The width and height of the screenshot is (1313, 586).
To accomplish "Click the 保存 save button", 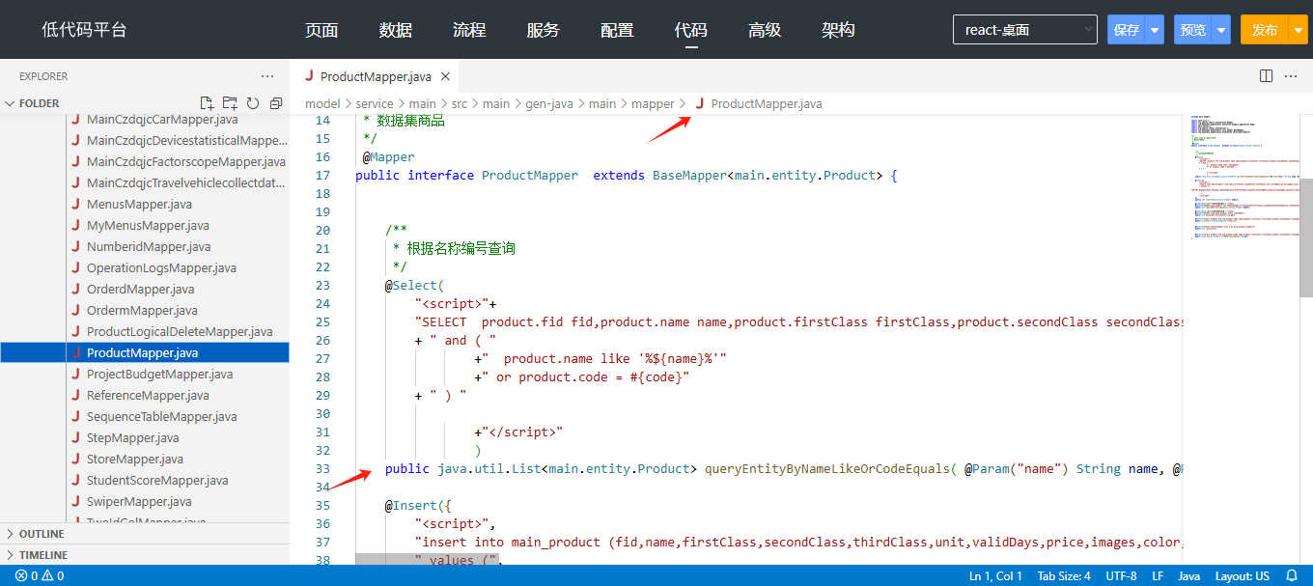I will point(1127,30).
